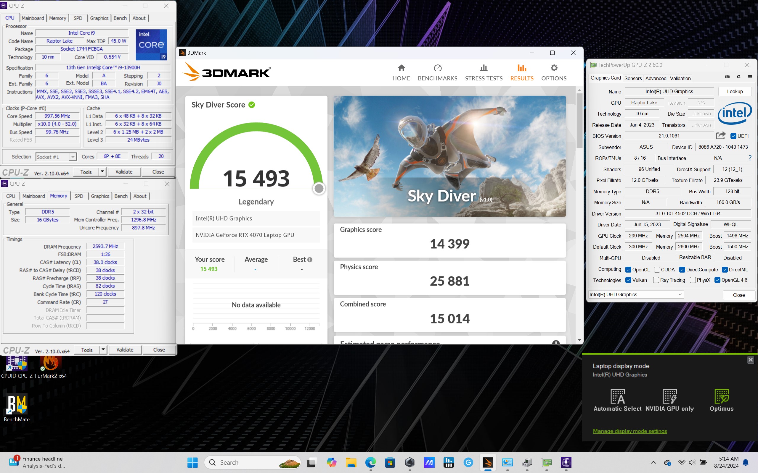Click the Bus Interface question mark icon
Viewport: 758px width, 473px height.
click(750, 158)
